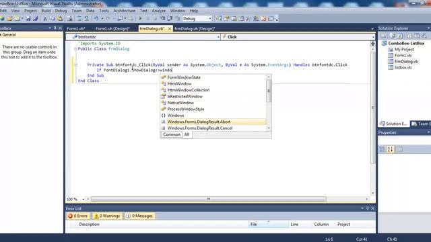The height and width of the screenshot is (242, 431).
Task: Click the Paste icon in toolbar
Action: pyautogui.click(x=60, y=19)
